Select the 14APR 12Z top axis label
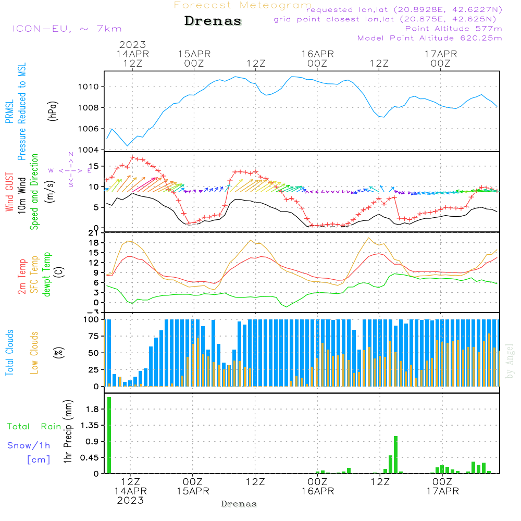 point(132,54)
